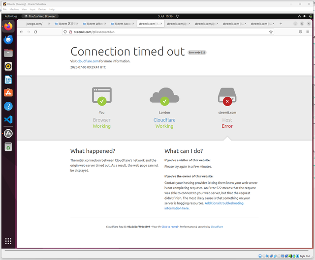Screen dimensions: 315x260
Task: Click the server icon with red X
Action: pos(227,96)
